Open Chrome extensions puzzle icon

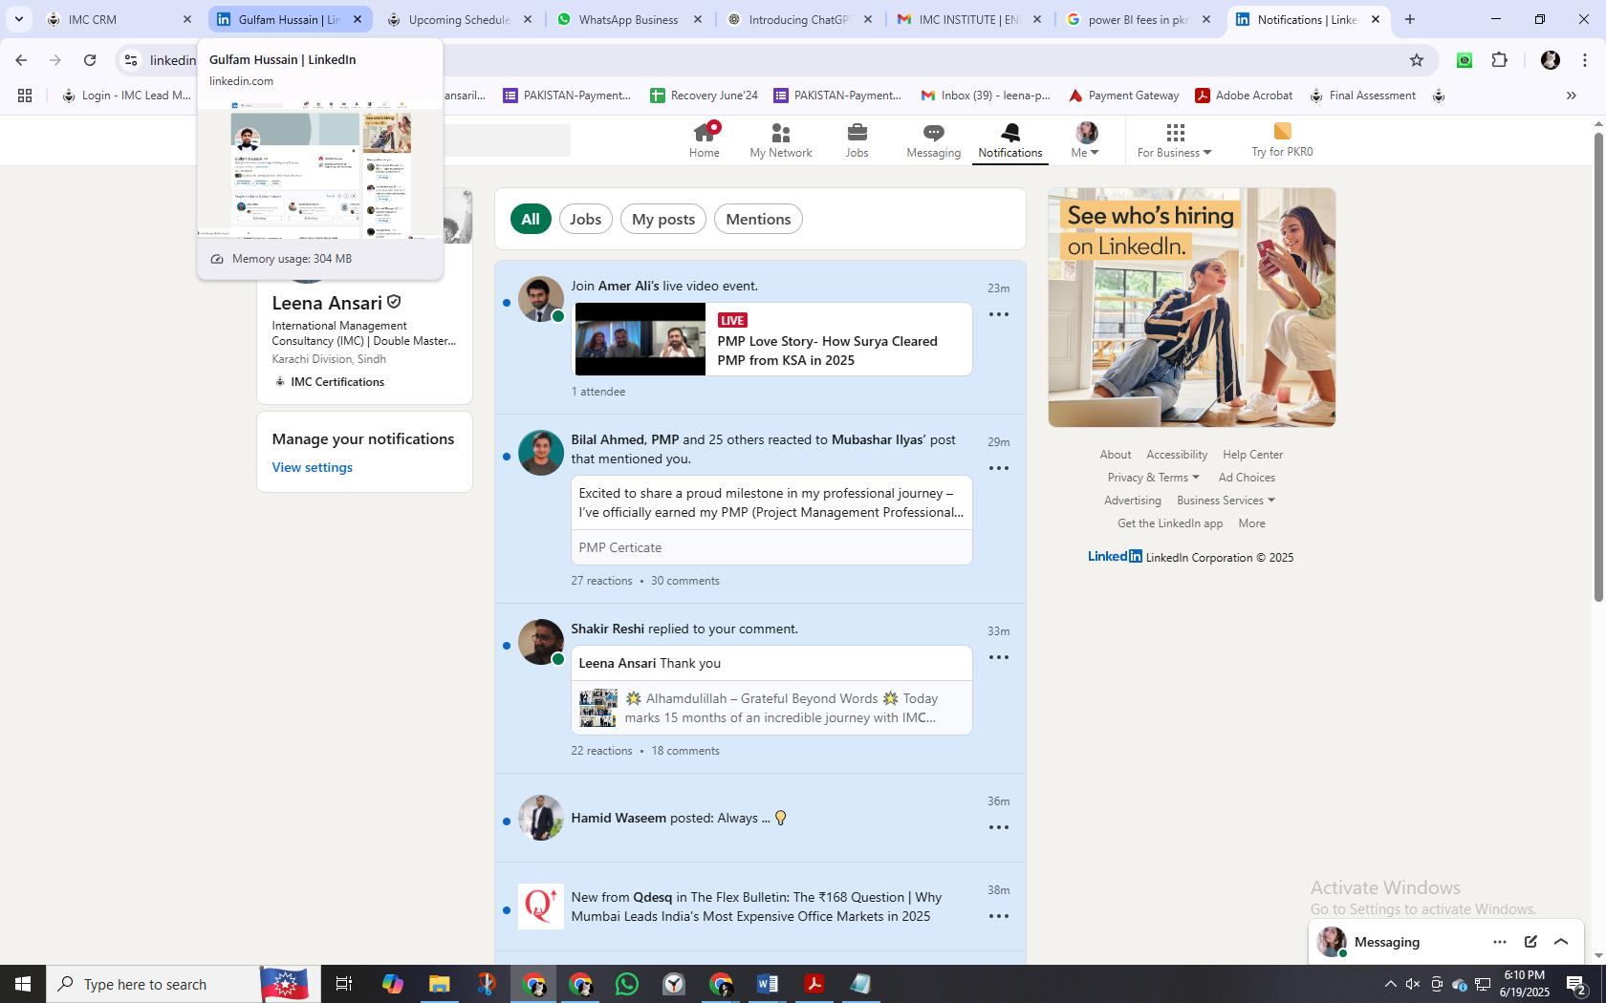pos(1499,60)
